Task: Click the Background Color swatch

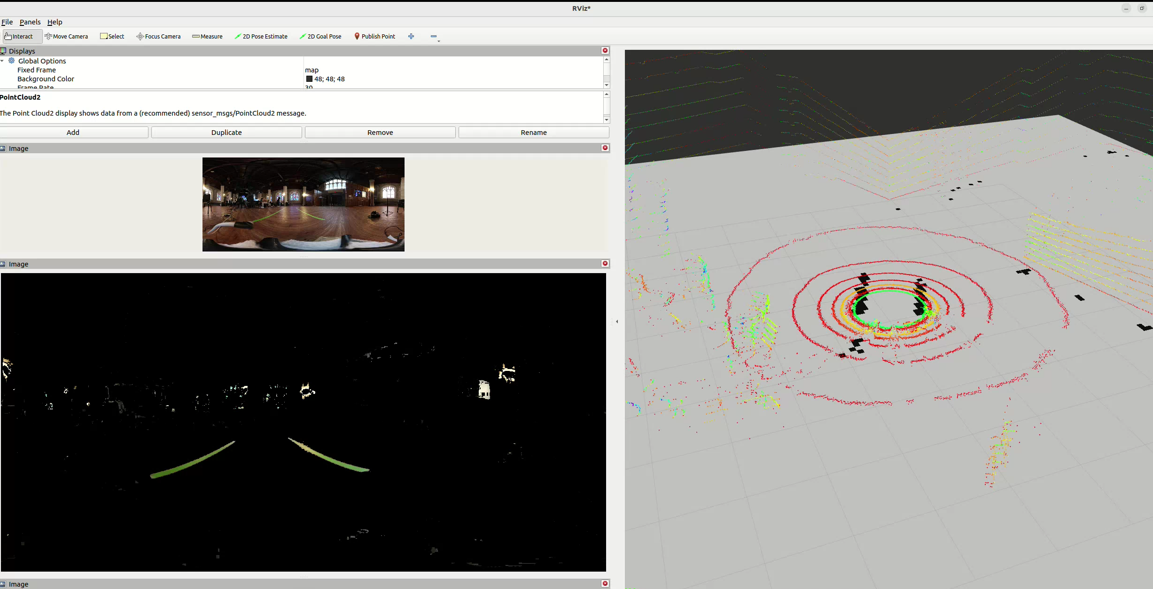Action: 309,79
